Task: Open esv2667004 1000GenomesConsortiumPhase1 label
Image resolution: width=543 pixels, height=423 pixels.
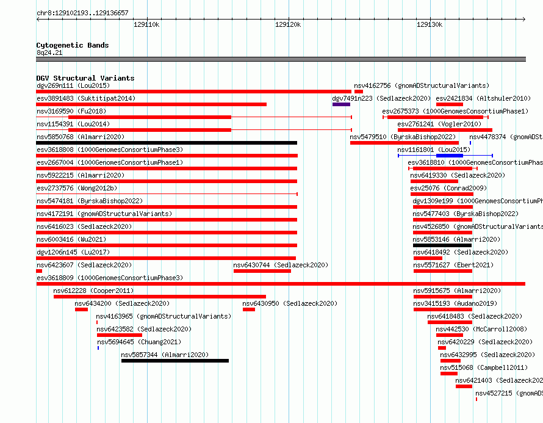Action: (x=110, y=162)
